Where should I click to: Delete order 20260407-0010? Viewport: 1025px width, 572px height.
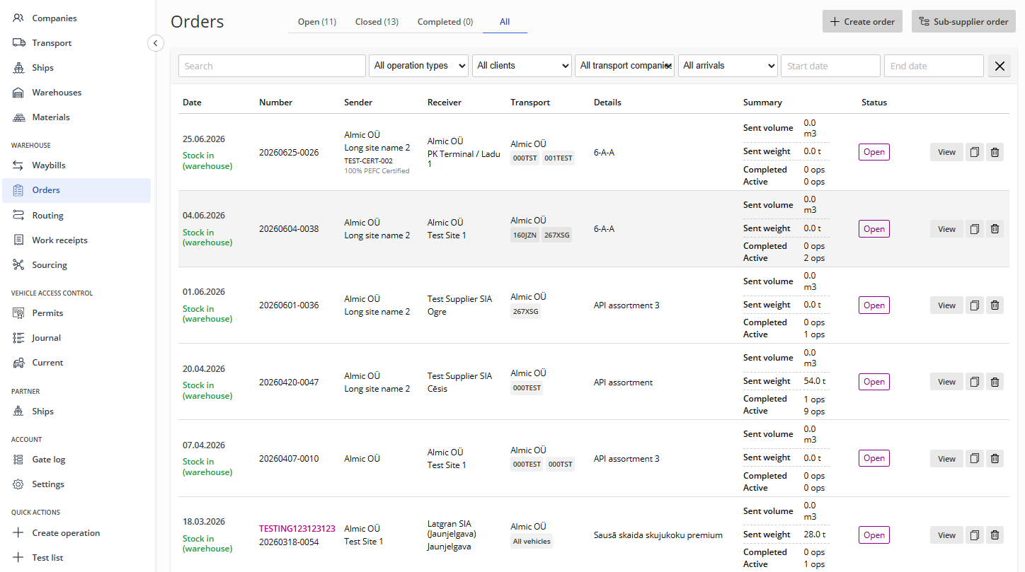click(995, 459)
